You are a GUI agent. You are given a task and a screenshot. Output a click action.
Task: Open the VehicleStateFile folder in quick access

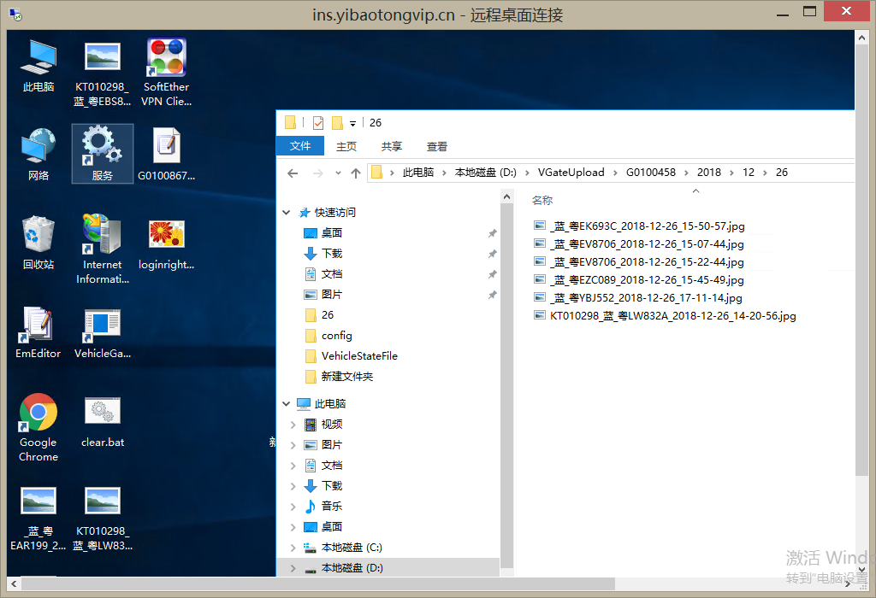coord(359,356)
